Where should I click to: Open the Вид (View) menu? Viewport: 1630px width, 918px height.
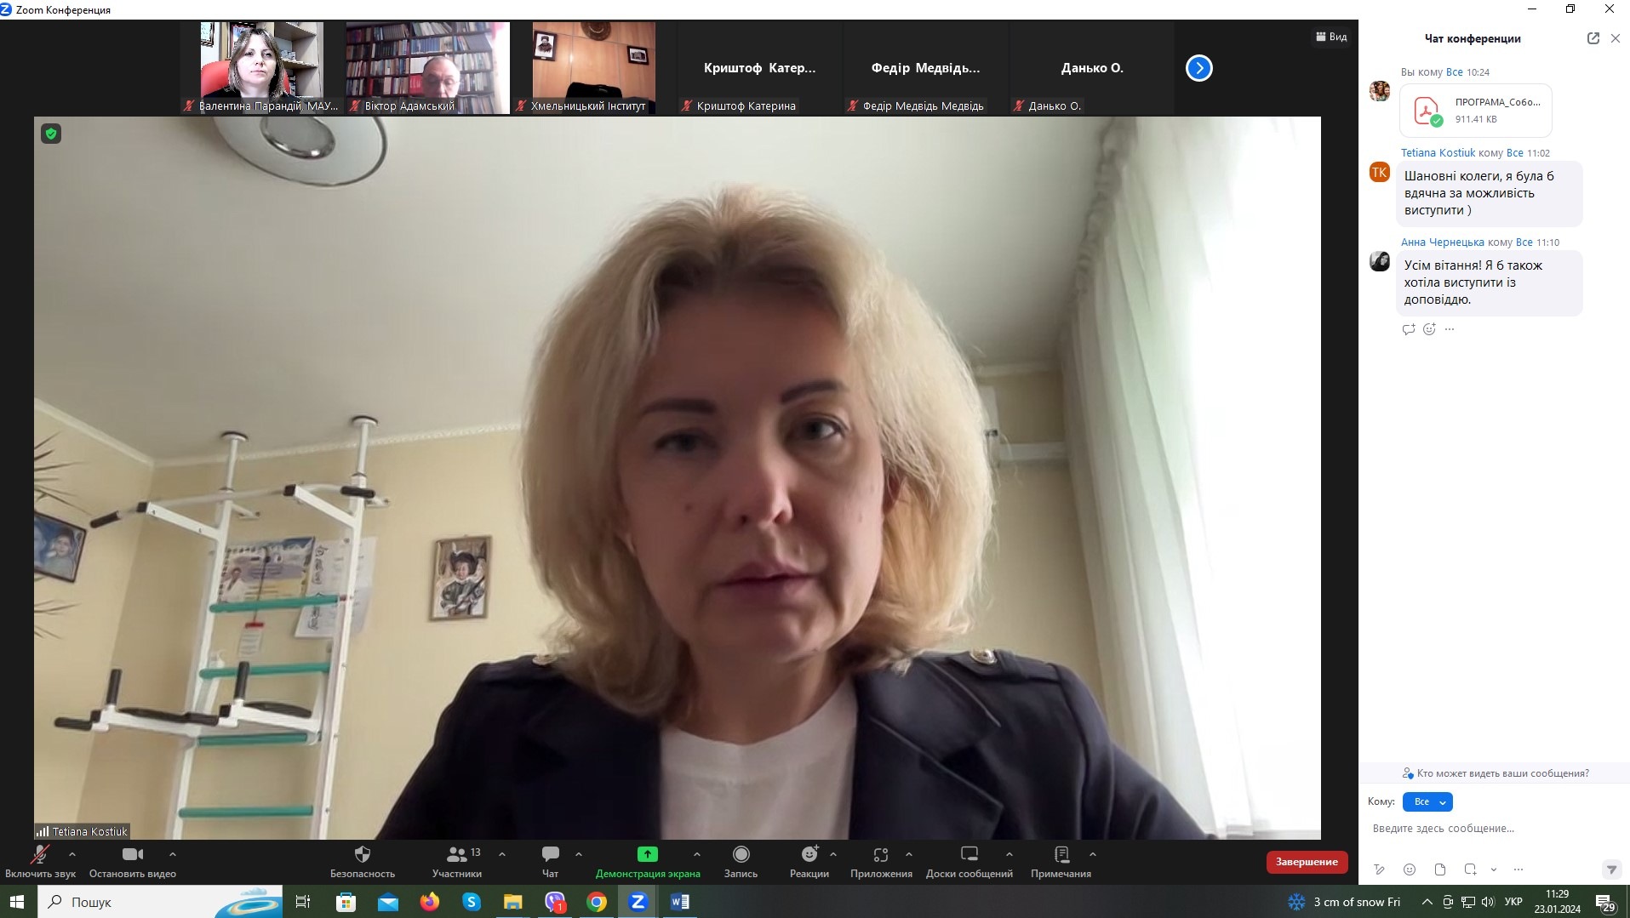click(1331, 37)
